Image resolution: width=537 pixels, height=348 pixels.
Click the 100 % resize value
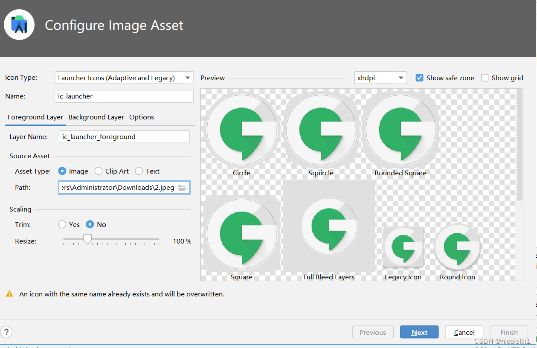coord(182,241)
